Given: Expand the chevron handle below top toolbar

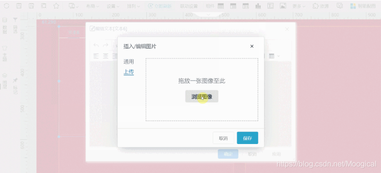Looking at the screenshot, I should [x=208, y=15].
